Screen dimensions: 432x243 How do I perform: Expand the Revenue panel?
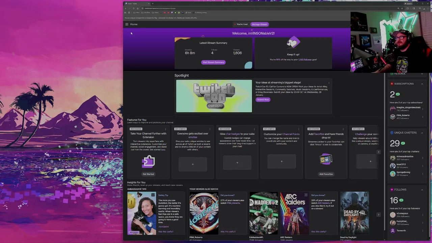tap(422, 74)
